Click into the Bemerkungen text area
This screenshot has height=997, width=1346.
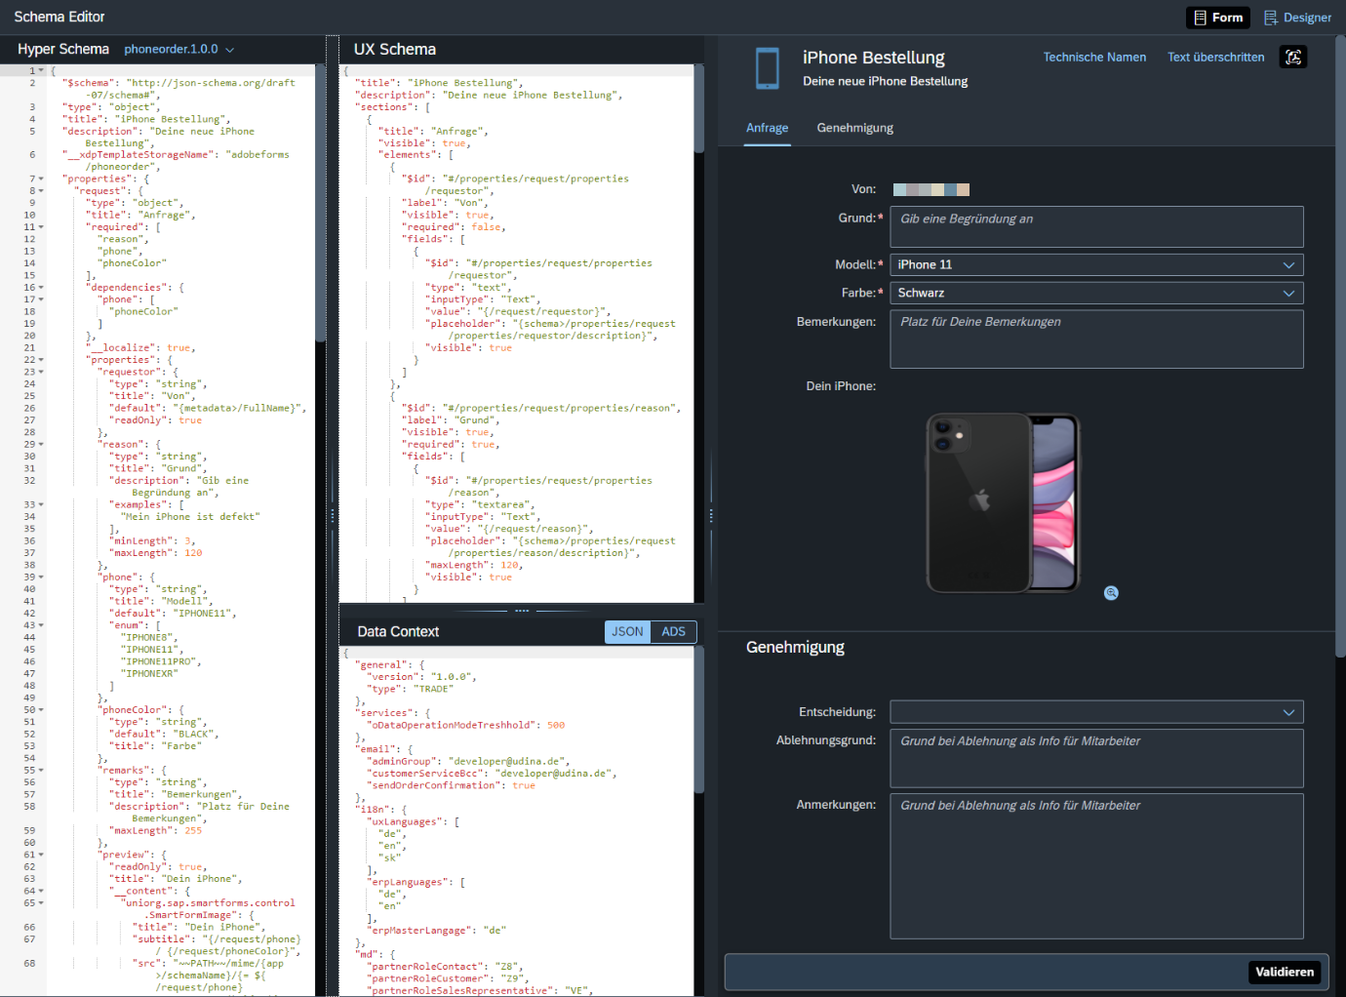point(1096,339)
